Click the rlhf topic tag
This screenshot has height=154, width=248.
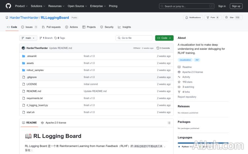coord(197,60)
